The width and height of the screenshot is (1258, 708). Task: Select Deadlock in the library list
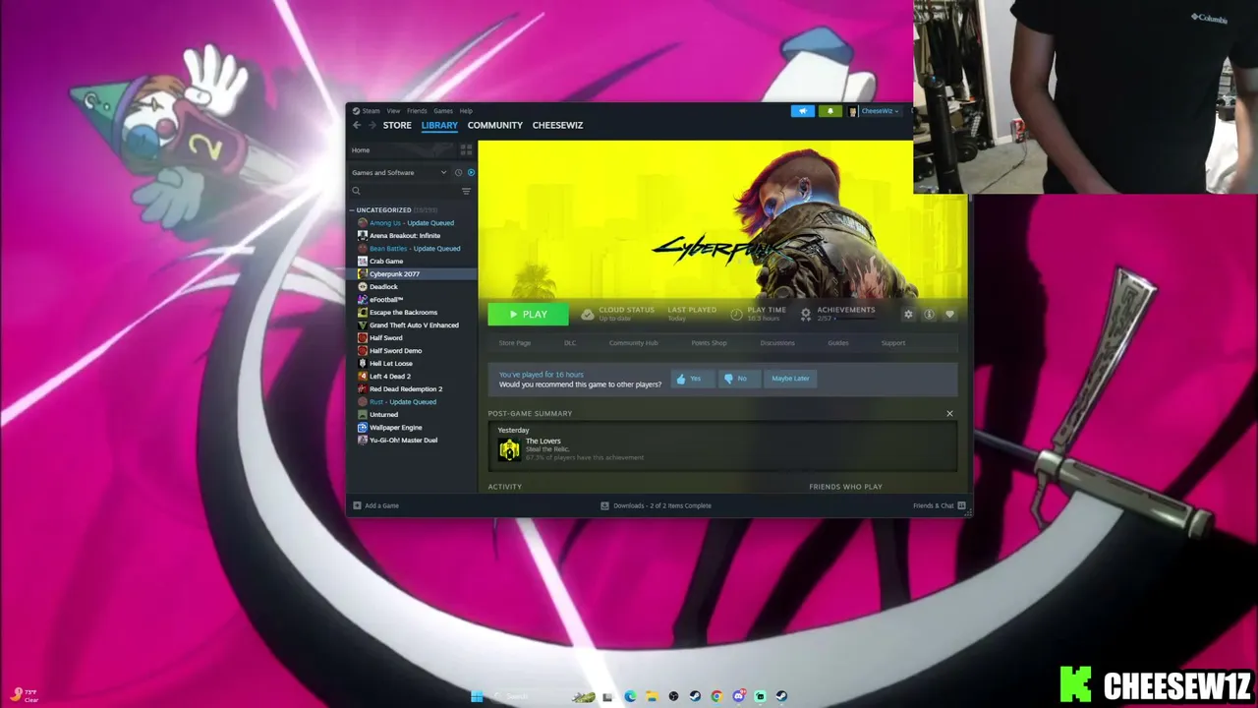pos(413,287)
